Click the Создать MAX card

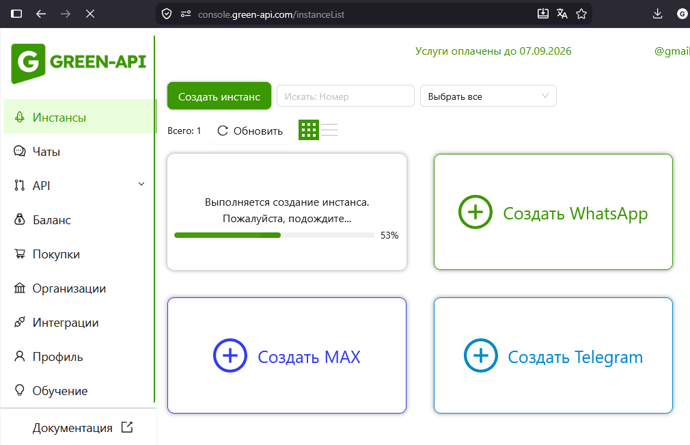point(287,355)
